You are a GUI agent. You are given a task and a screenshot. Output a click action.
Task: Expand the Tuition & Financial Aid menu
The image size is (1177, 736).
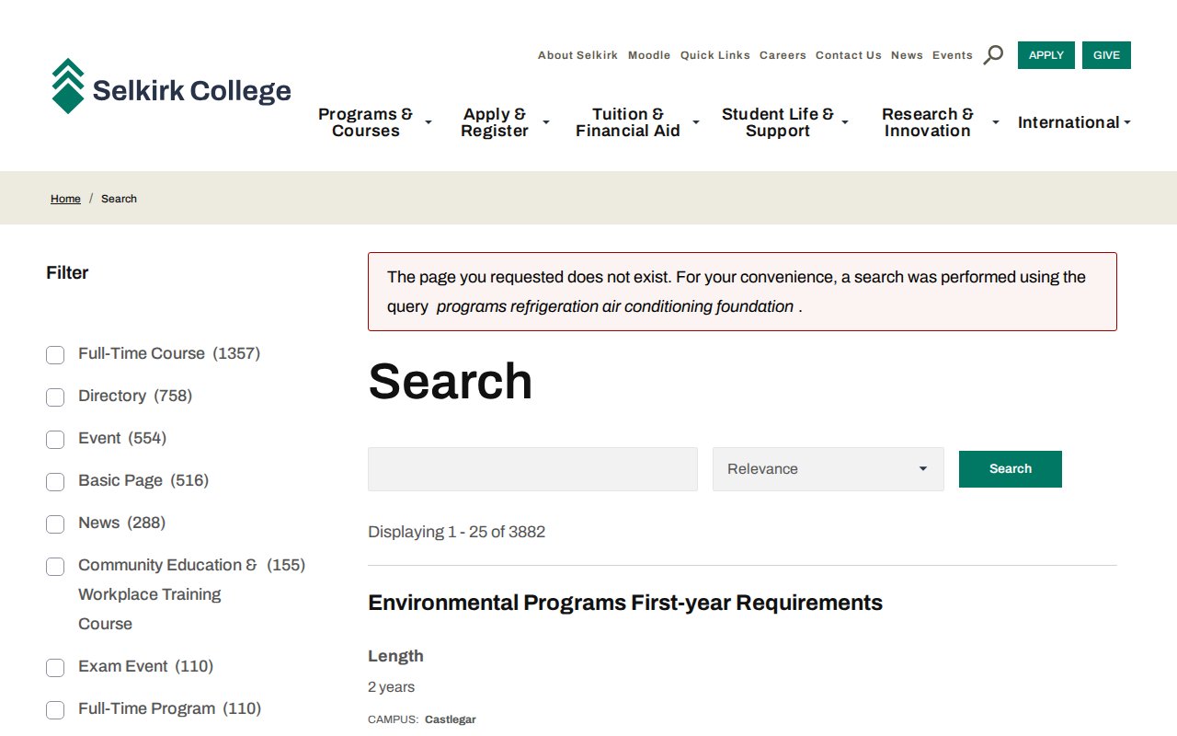(635, 122)
